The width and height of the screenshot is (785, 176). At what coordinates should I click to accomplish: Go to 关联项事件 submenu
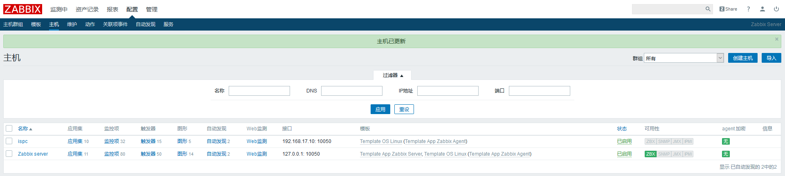(115, 24)
